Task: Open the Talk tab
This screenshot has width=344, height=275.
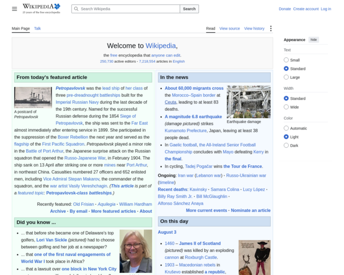Action: (38, 28)
